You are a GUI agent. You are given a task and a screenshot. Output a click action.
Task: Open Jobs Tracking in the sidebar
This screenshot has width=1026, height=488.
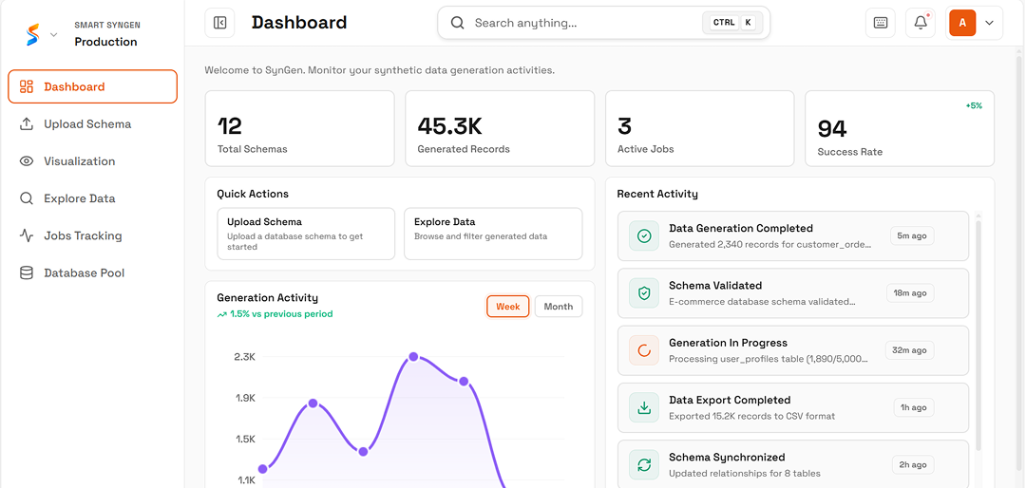pyautogui.click(x=92, y=235)
